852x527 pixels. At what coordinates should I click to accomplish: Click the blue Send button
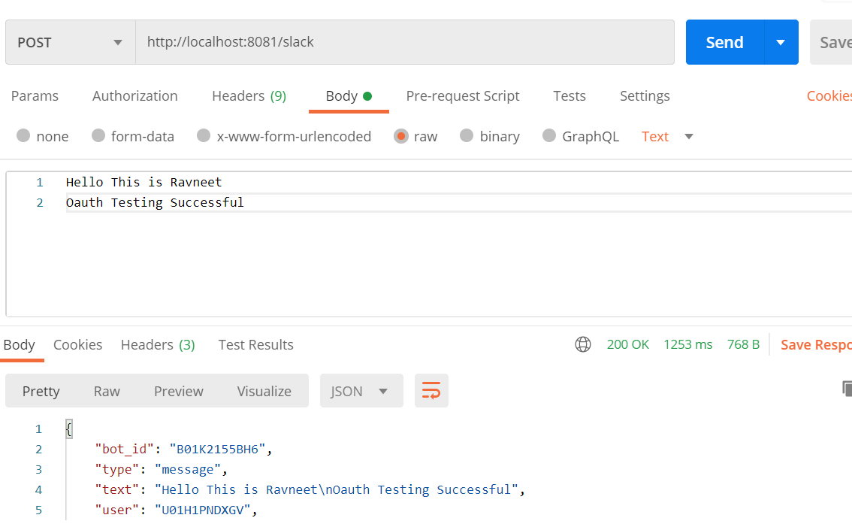(x=724, y=42)
